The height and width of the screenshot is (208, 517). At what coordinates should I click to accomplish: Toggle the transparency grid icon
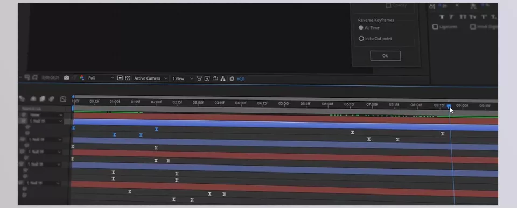coord(128,78)
